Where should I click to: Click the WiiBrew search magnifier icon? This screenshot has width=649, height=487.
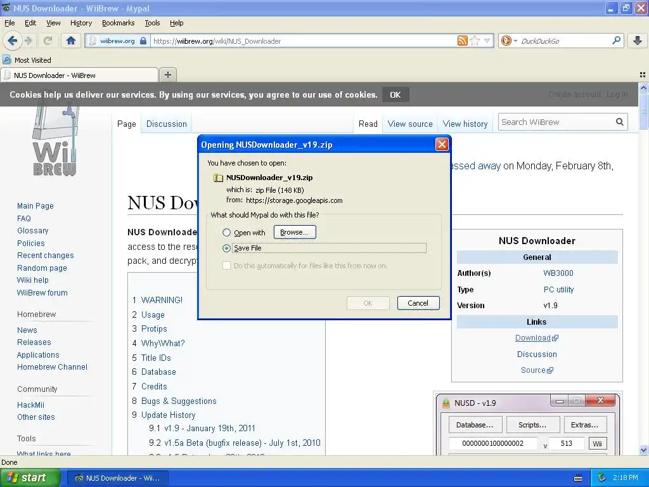(620, 122)
